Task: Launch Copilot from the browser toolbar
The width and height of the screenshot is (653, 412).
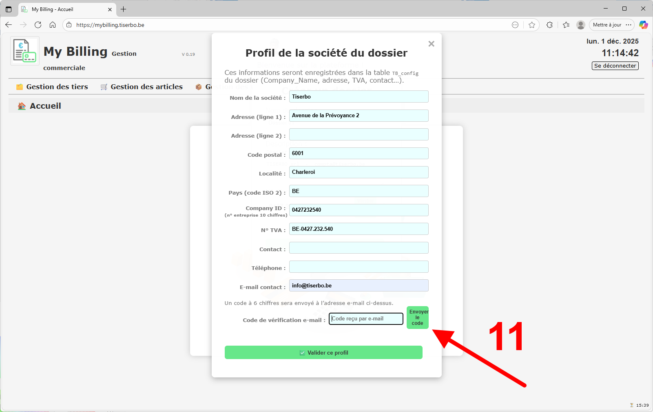Action: 644,25
